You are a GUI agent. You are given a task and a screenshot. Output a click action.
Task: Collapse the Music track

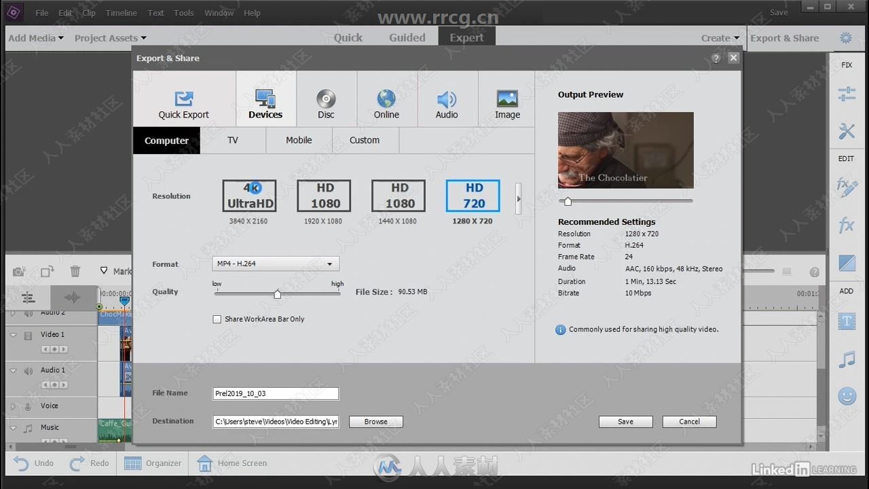pyautogui.click(x=13, y=429)
